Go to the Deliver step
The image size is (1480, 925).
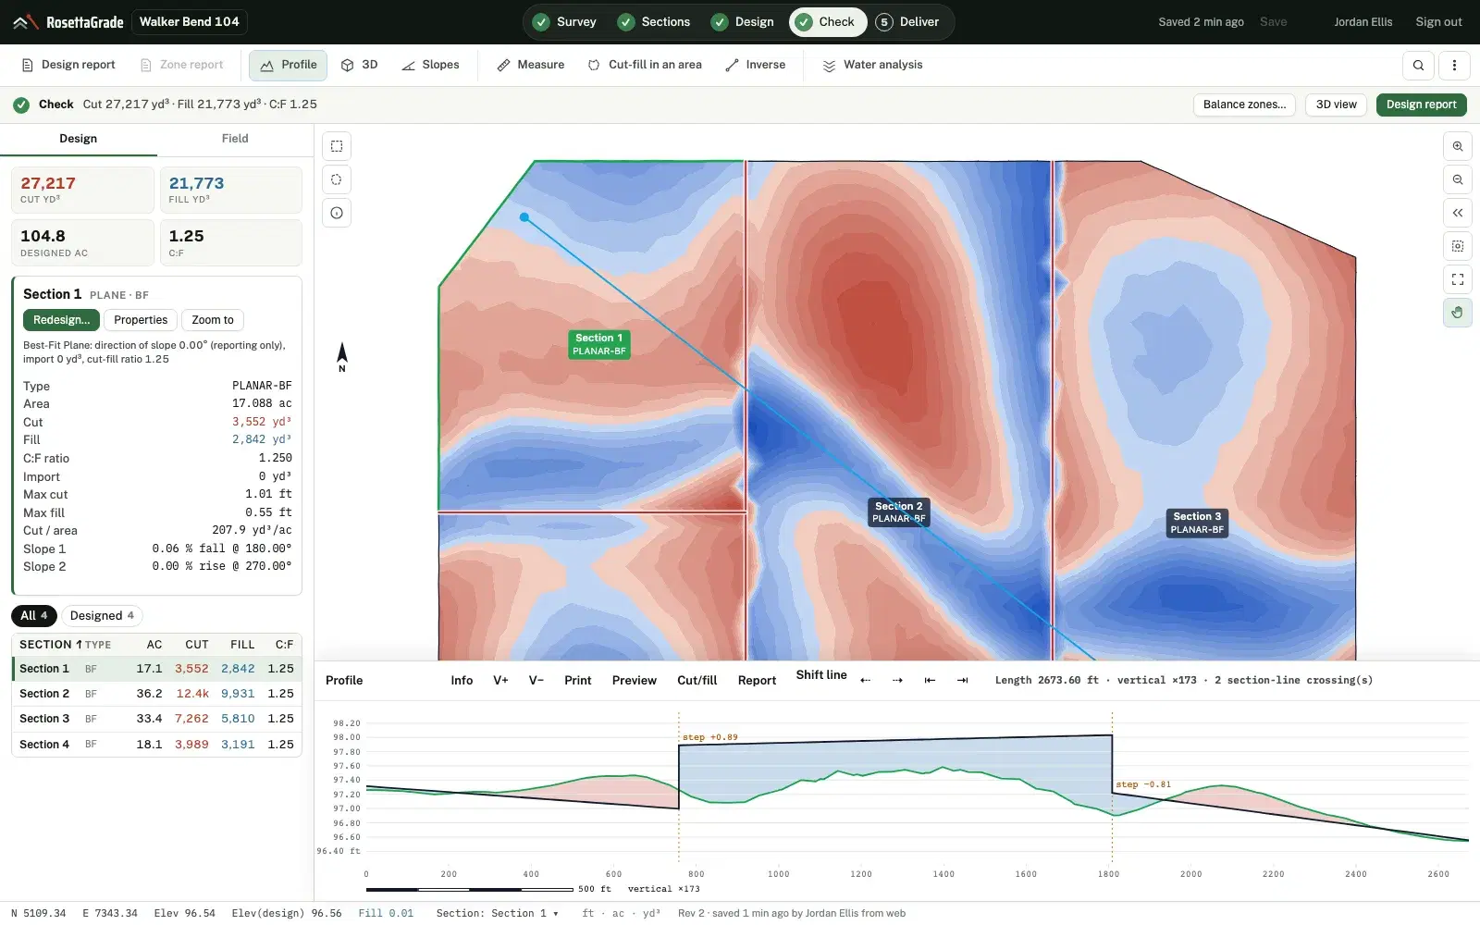tap(908, 22)
